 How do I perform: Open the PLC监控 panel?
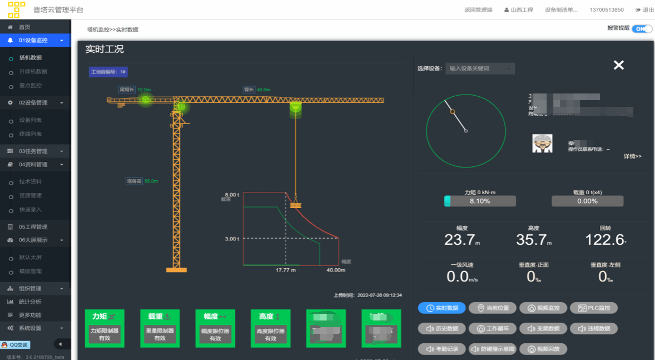pos(593,308)
